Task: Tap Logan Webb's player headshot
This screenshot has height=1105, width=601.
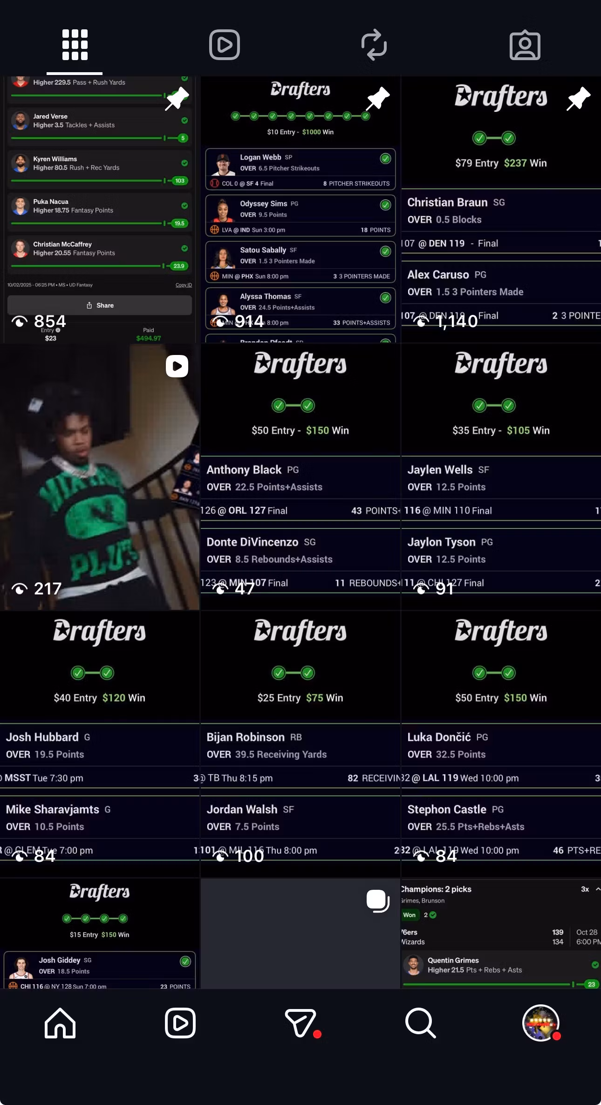Action: [223, 164]
